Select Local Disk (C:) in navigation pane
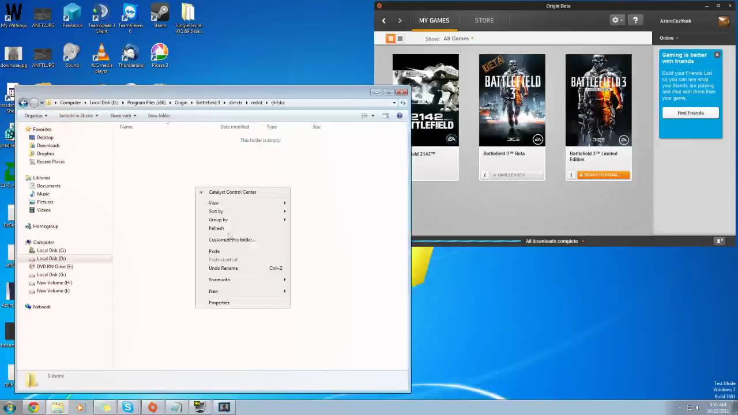The height and width of the screenshot is (415, 738). coord(51,250)
